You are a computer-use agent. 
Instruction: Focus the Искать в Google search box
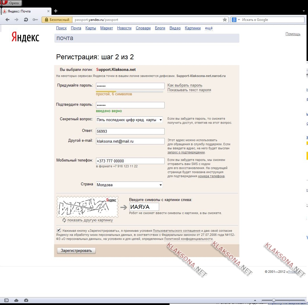point(273,20)
